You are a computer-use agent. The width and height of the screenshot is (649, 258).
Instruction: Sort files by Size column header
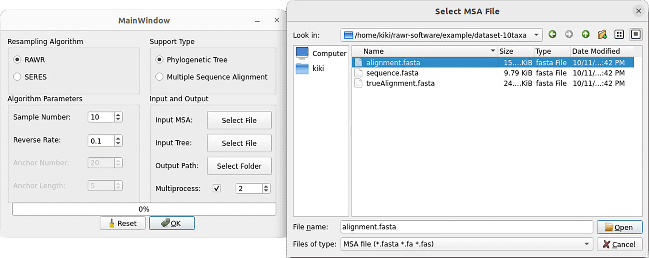(x=516, y=51)
